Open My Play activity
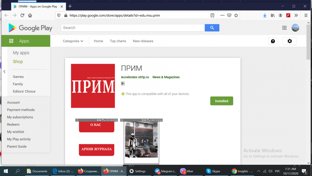The width and height of the screenshot is (312, 176). coord(19,139)
